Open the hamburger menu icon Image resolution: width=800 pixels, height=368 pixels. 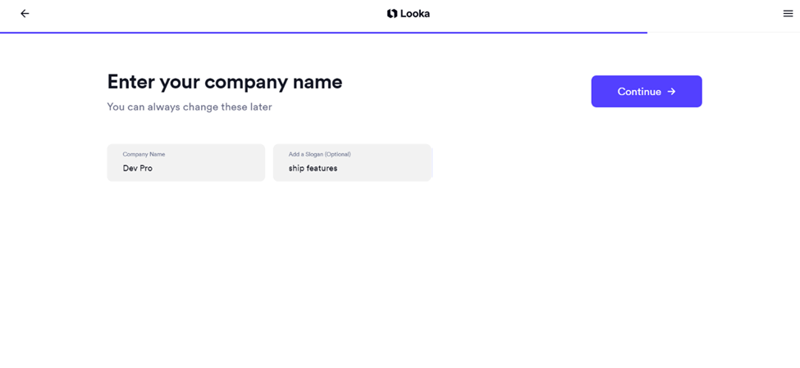[x=788, y=14]
